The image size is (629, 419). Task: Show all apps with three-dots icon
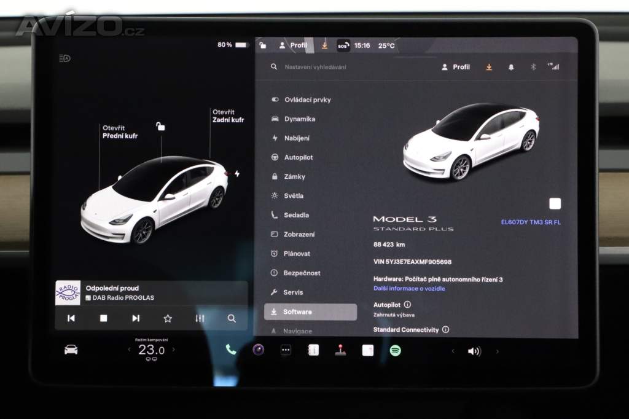tap(286, 350)
